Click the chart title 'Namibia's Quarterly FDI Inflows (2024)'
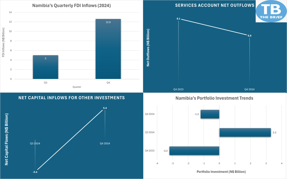 [x=71, y=6]
